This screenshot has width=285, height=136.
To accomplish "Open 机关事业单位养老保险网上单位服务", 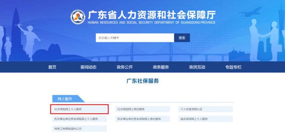I will [142, 119].
